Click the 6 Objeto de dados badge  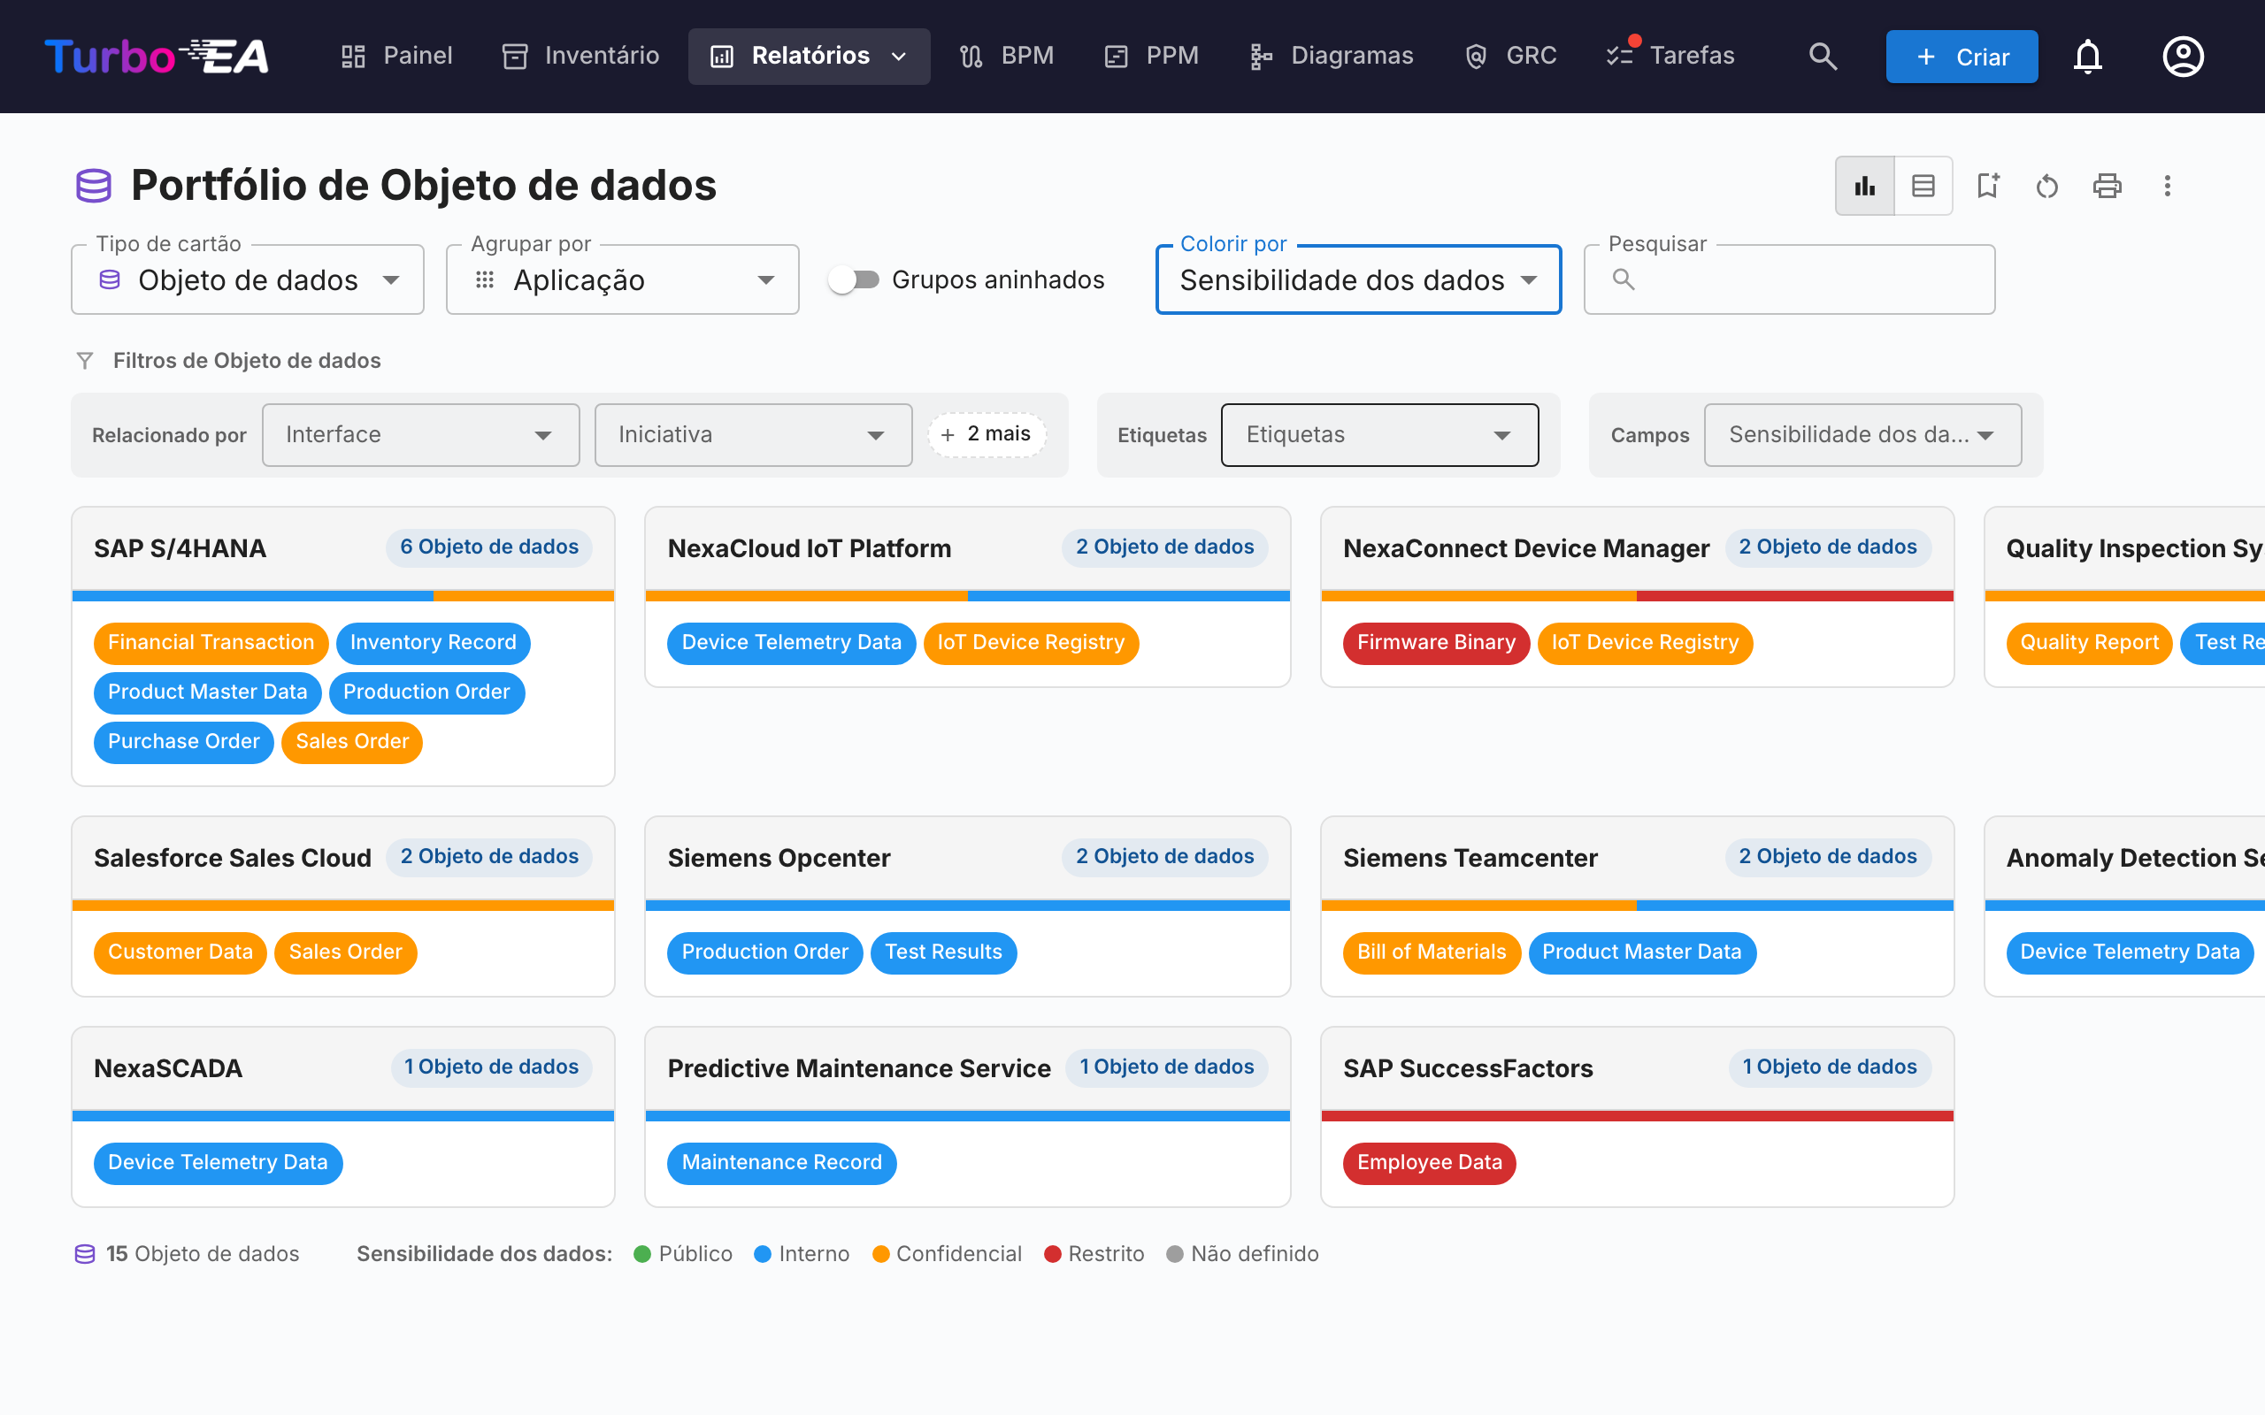tap(489, 547)
